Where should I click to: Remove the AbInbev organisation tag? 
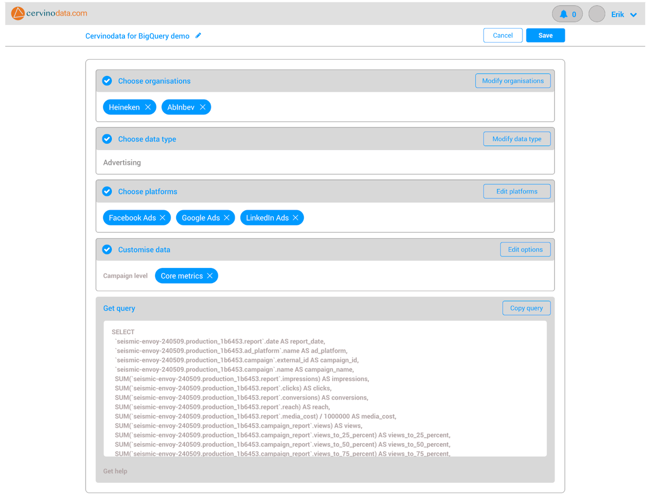[x=203, y=107]
